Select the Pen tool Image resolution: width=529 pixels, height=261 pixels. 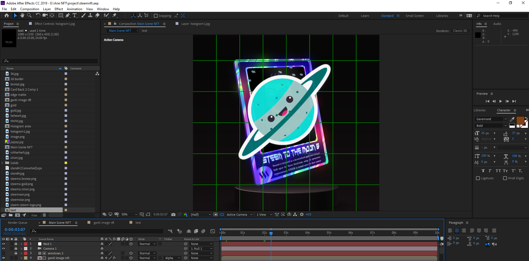(68, 15)
